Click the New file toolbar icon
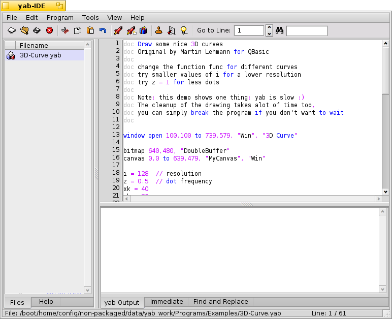 12,30
